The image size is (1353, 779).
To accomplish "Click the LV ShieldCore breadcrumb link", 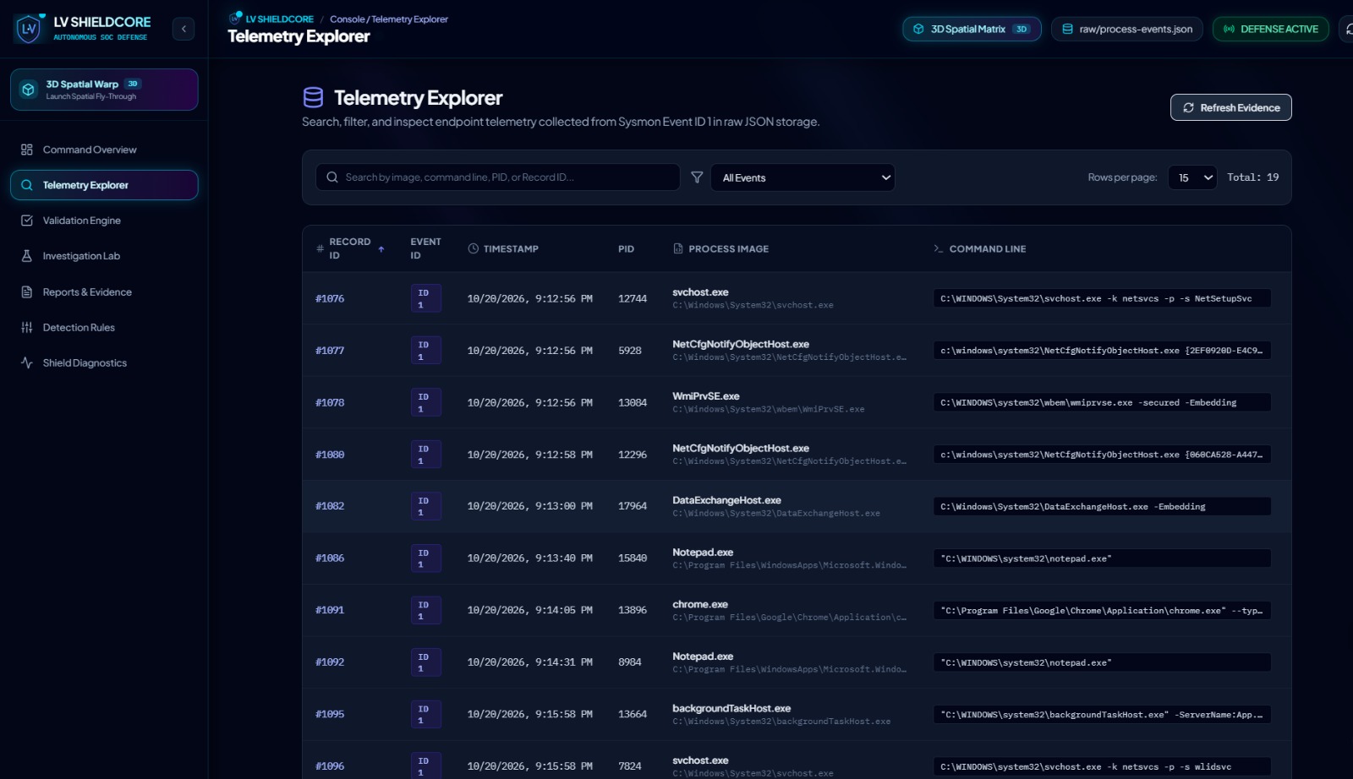I will coord(279,19).
